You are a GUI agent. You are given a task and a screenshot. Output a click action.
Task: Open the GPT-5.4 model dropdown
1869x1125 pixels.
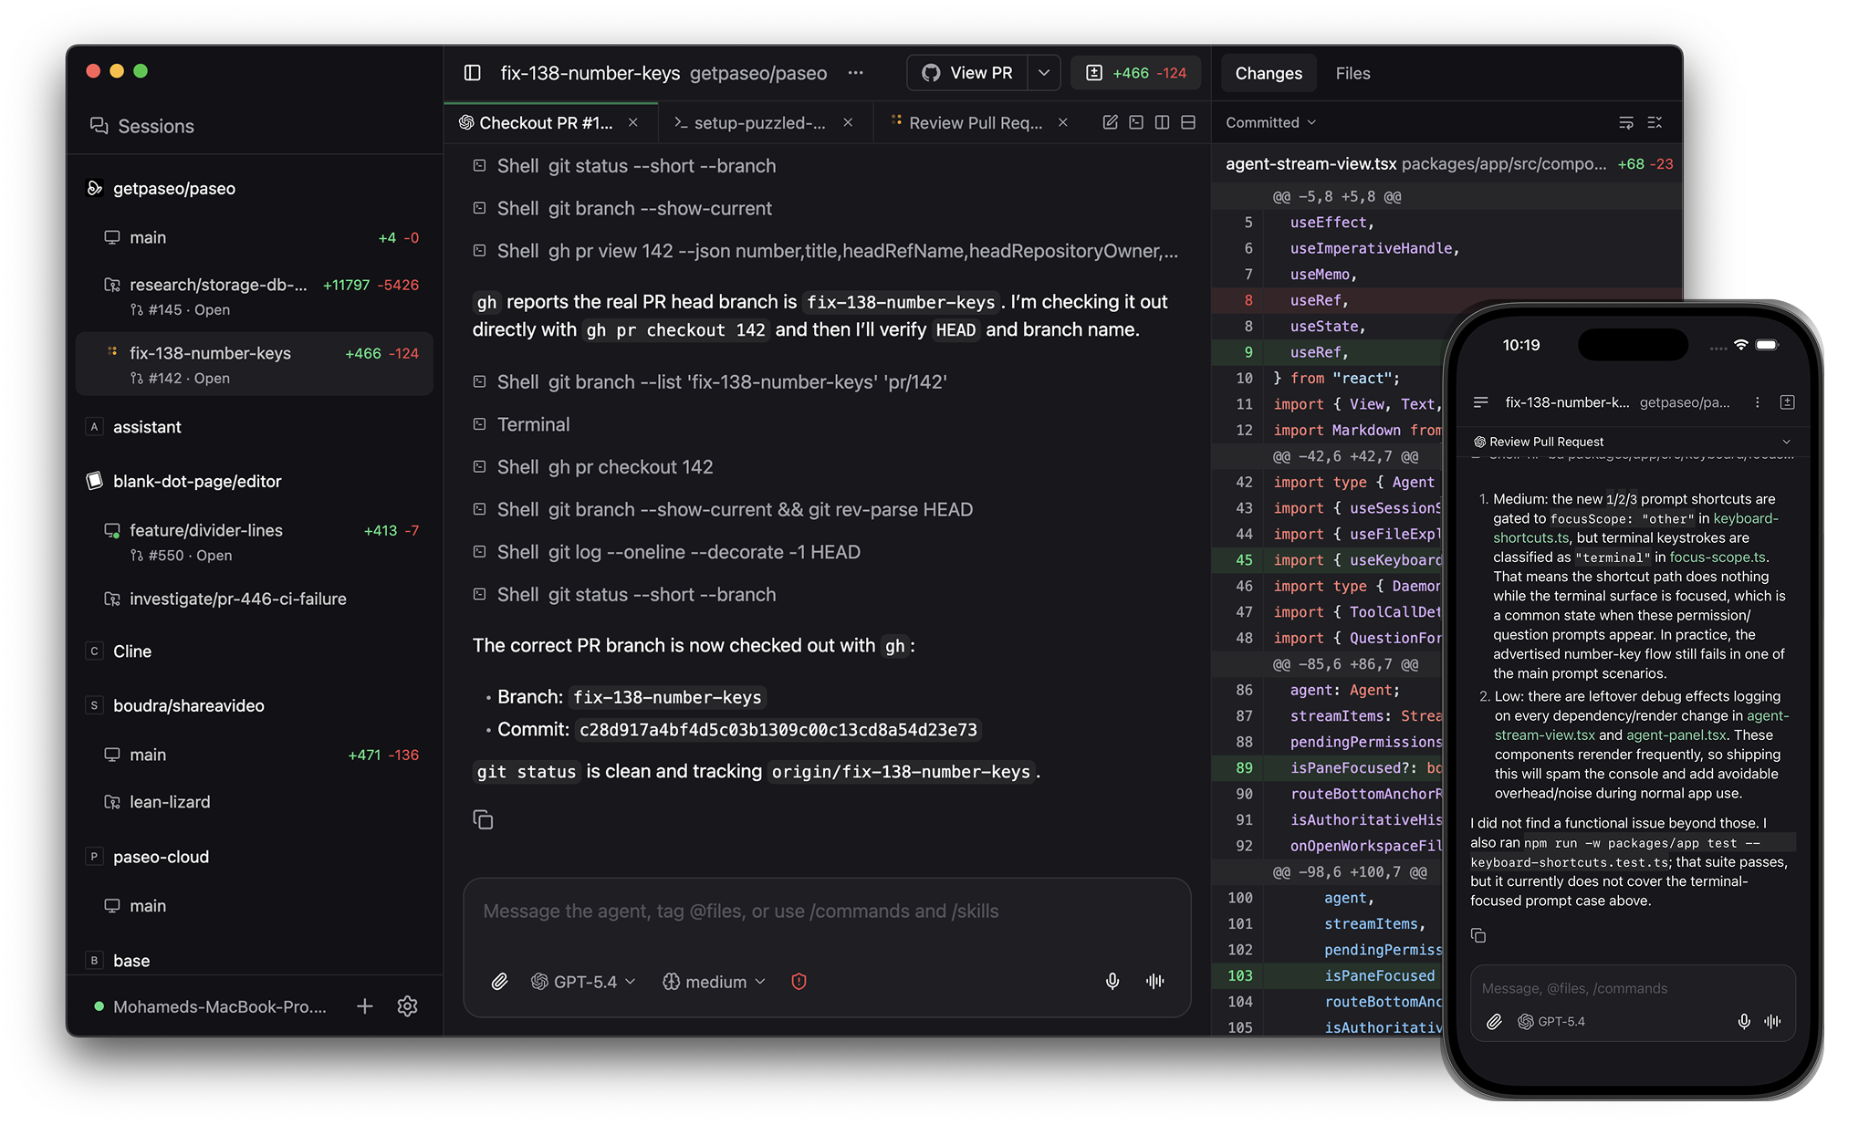583,982
